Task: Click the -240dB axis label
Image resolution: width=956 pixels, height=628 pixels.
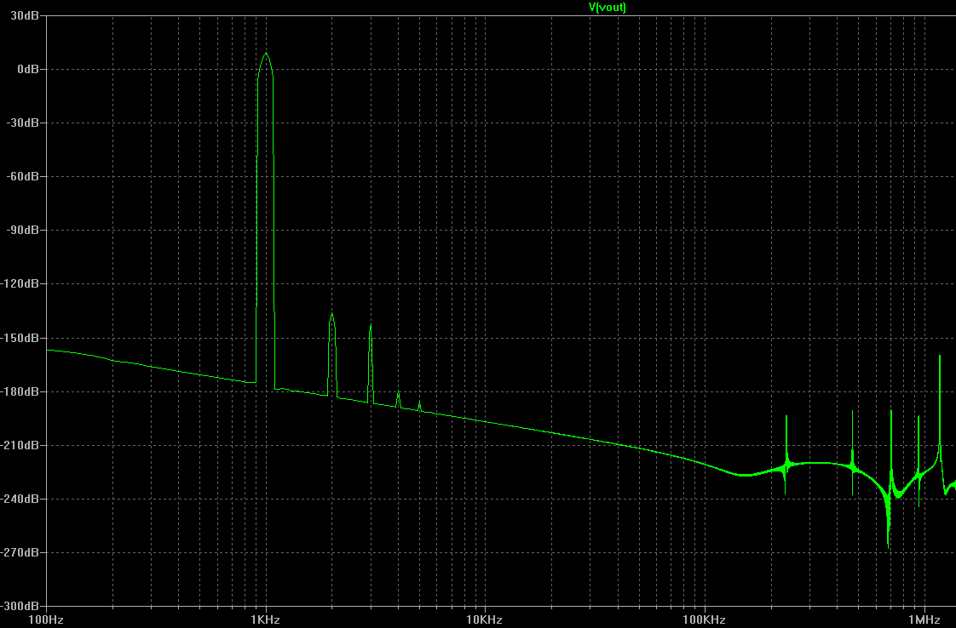Action: click(20, 499)
